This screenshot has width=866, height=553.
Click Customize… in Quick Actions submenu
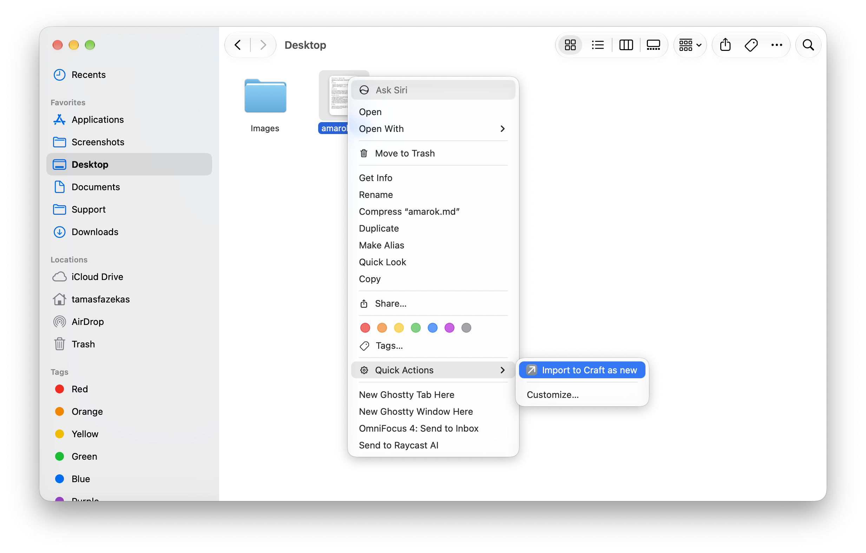(553, 394)
